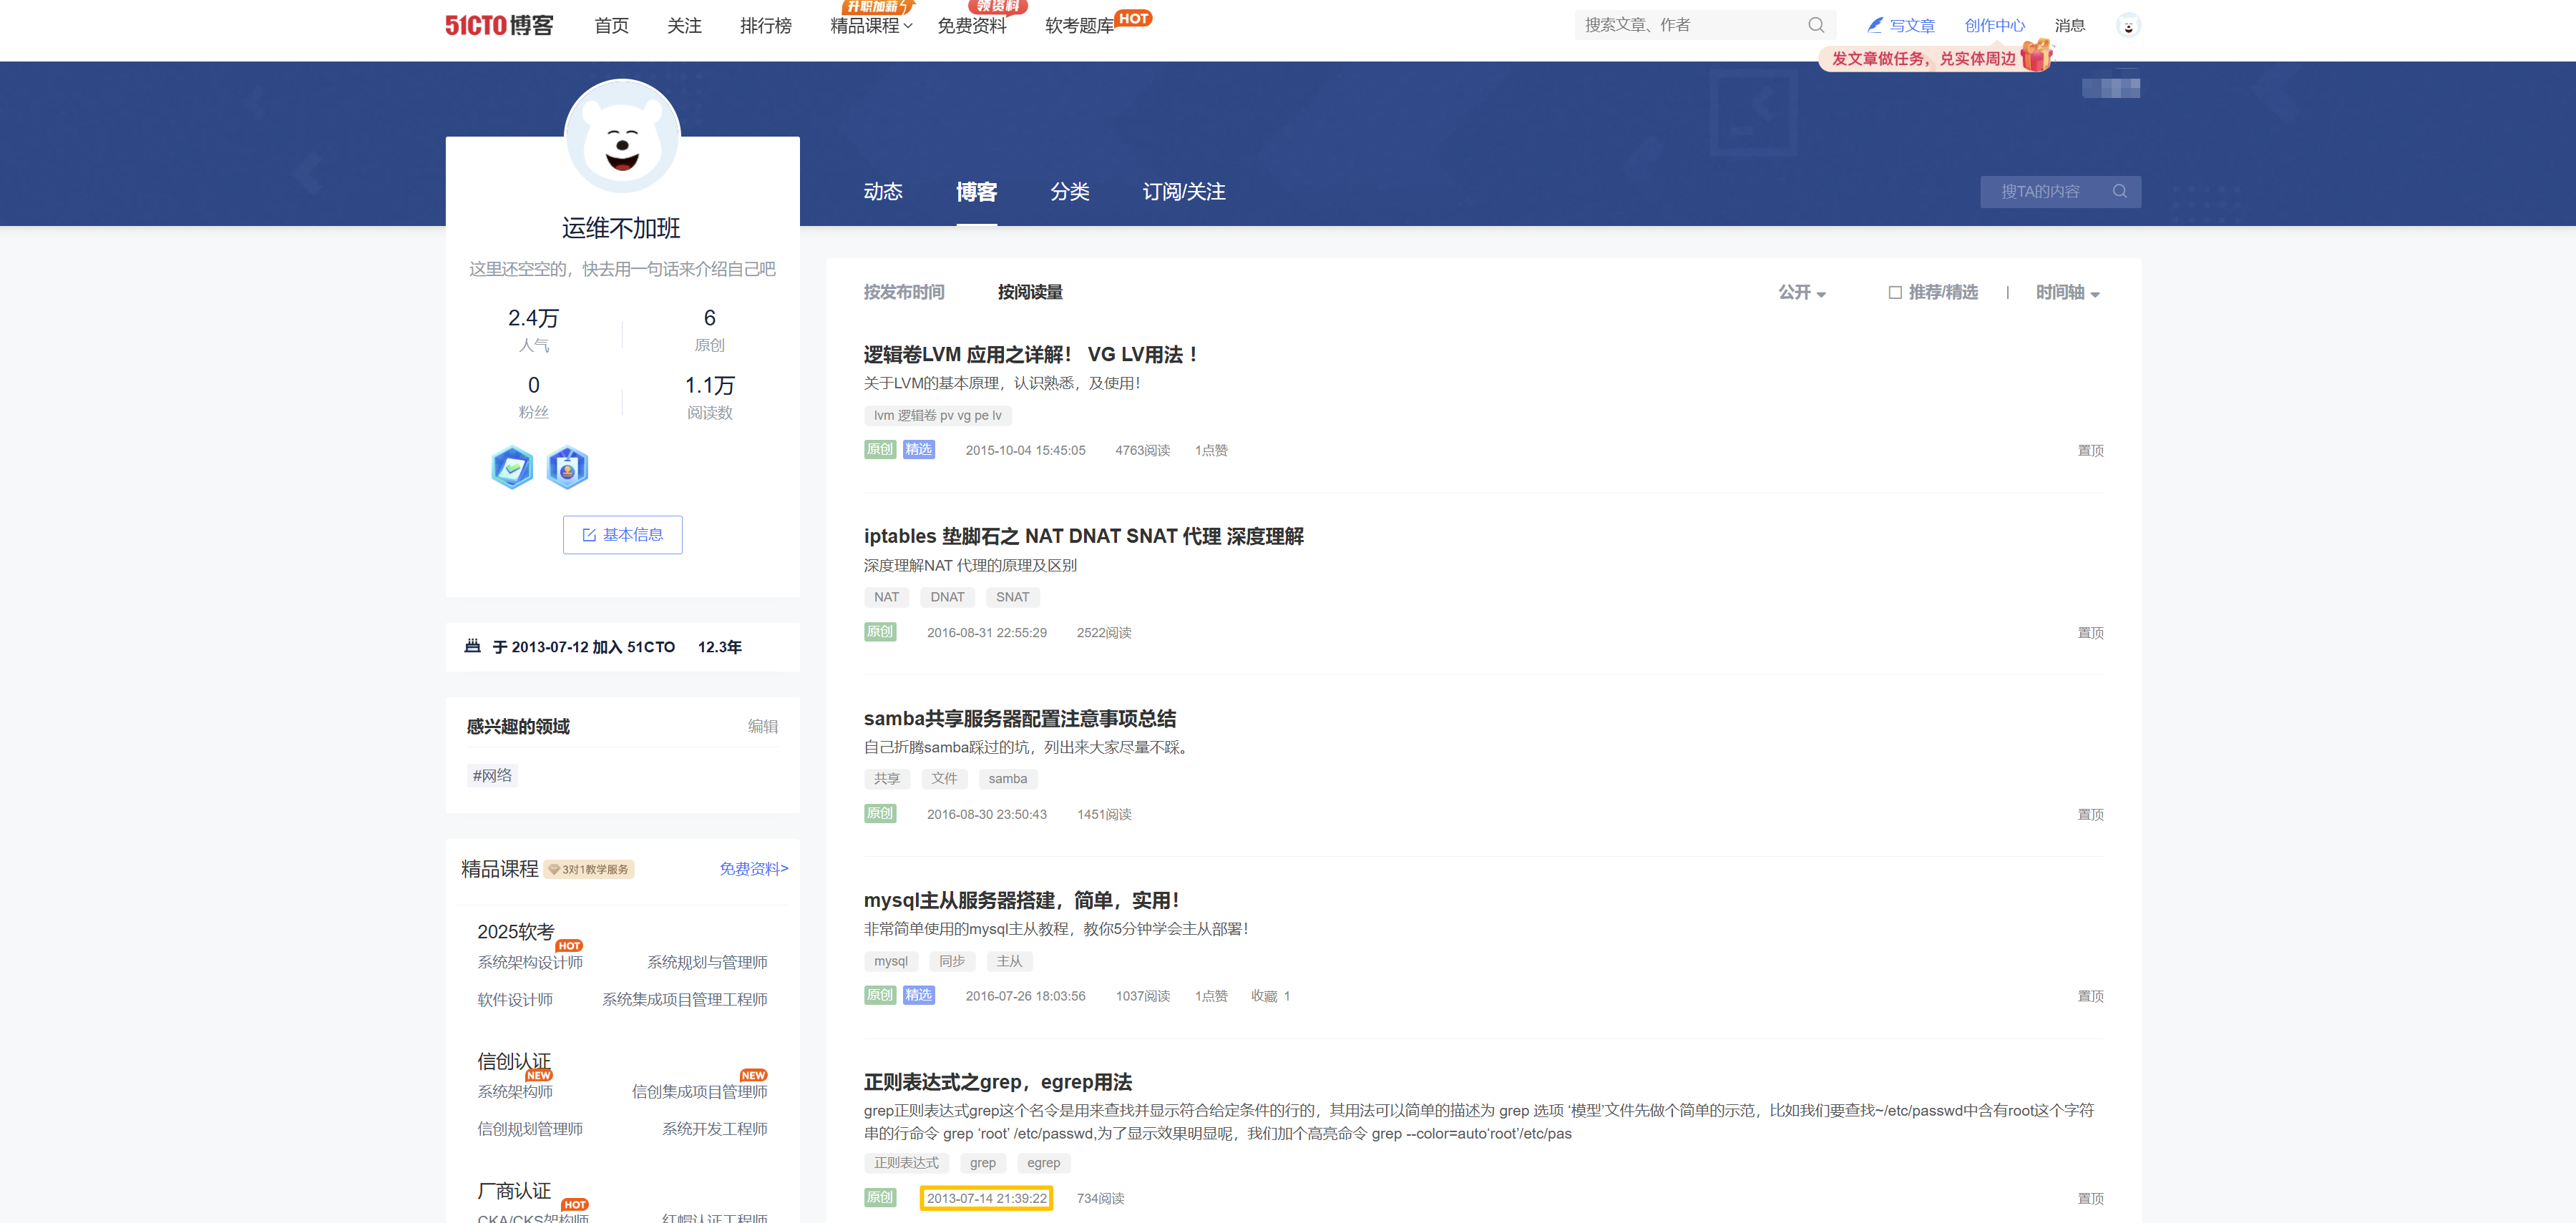Click the 51CTO博客 logo

tap(499, 26)
